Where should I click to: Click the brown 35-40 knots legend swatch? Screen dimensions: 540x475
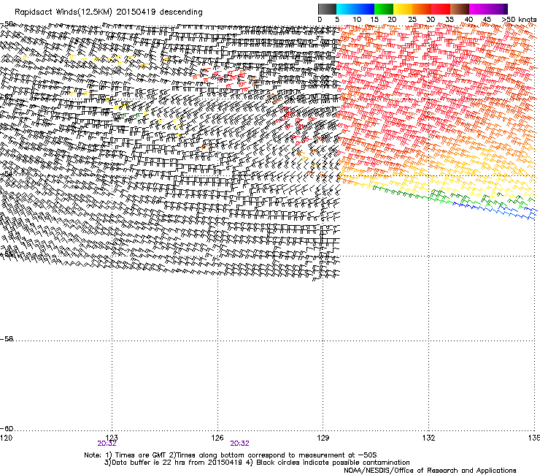click(460, 9)
